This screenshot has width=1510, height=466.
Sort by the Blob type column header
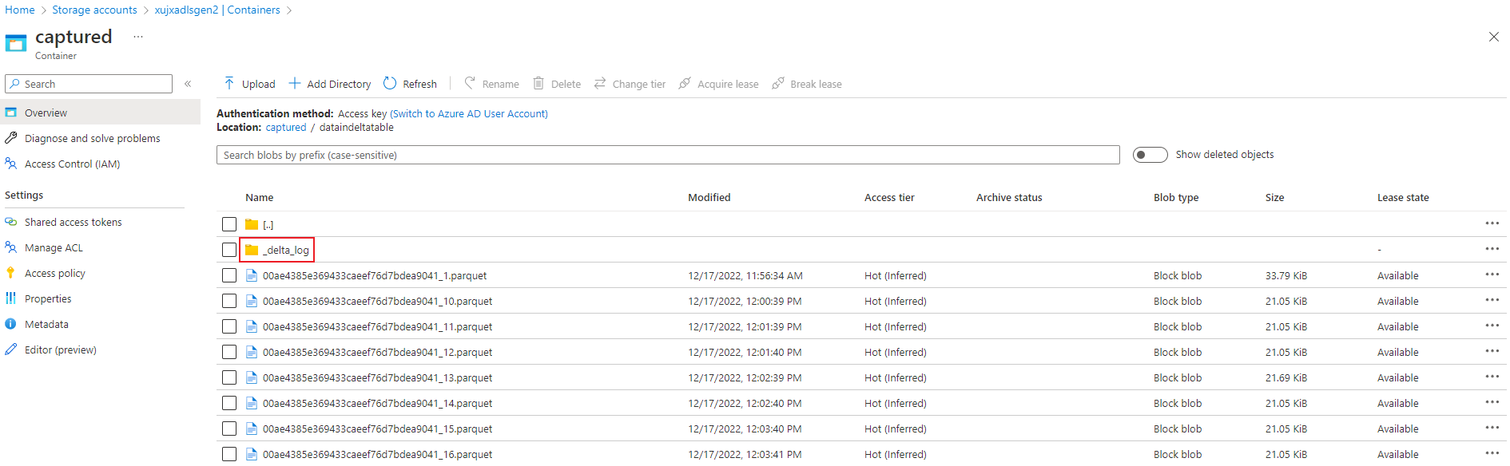coord(1176,197)
